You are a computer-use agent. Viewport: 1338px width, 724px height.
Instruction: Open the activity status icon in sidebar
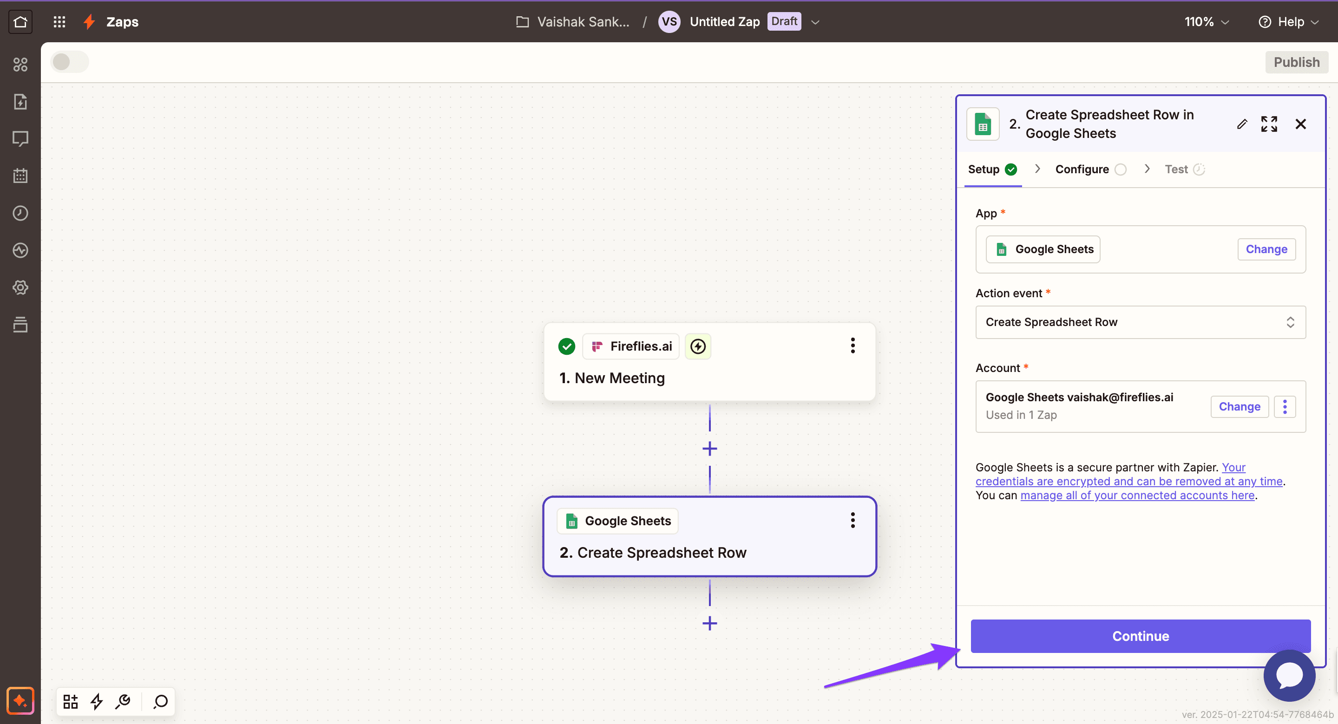[x=20, y=250]
